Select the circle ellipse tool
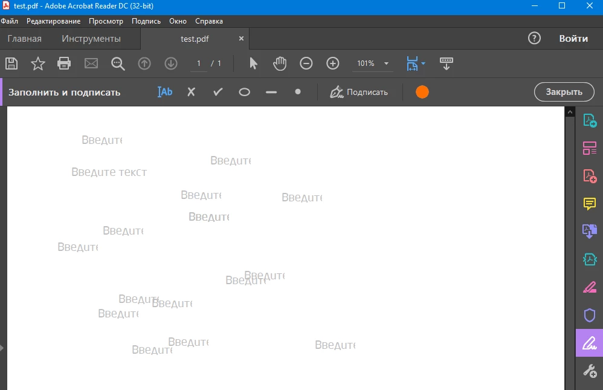The image size is (603, 390). pos(244,92)
